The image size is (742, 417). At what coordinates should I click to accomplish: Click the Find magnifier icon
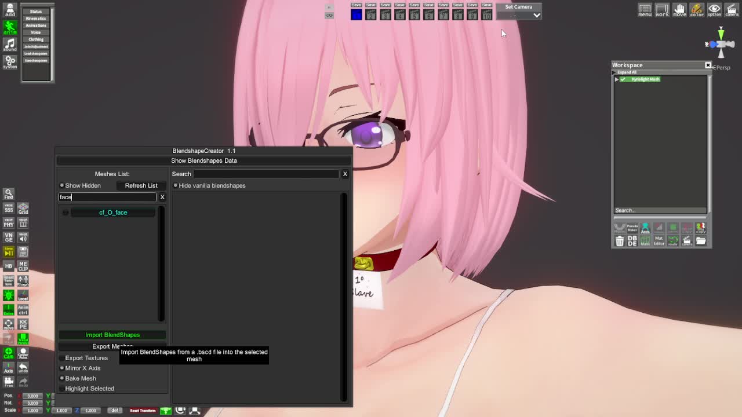pyautogui.click(x=8, y=194)
